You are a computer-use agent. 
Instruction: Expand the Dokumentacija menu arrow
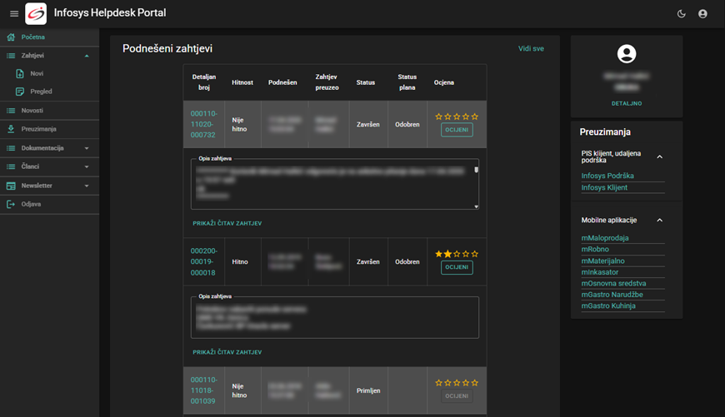pos(87,148)
